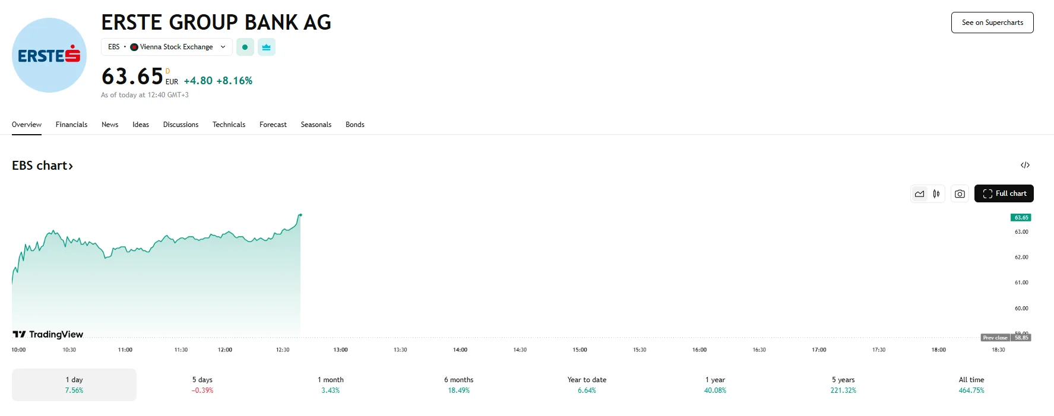1054x416 pixels.
Task: Switch to the Technicals tab
Action: coord(229,125)
